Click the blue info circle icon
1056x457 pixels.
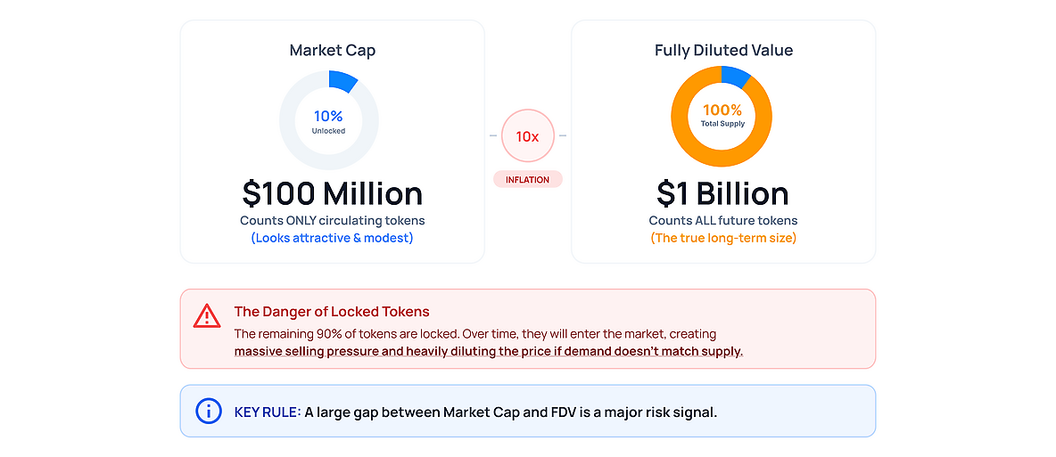tap(208, 411)
